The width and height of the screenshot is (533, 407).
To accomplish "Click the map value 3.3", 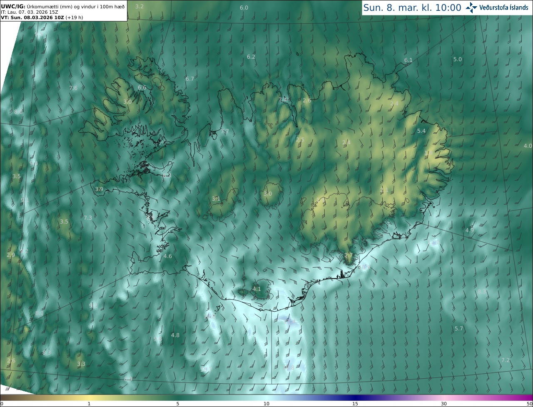I will [81, 364].
